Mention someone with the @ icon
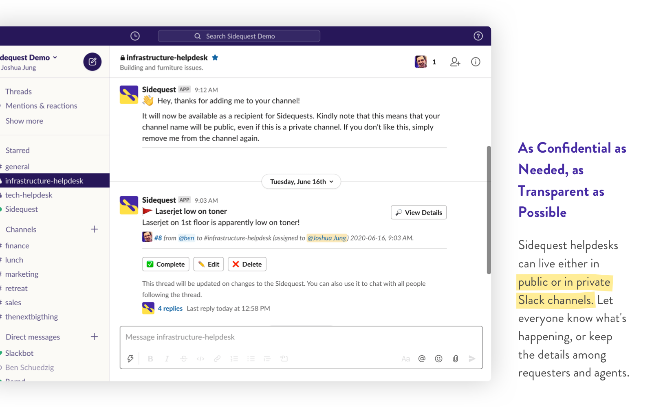The height and width of the screenshot is (407, 652). (422, 359)
